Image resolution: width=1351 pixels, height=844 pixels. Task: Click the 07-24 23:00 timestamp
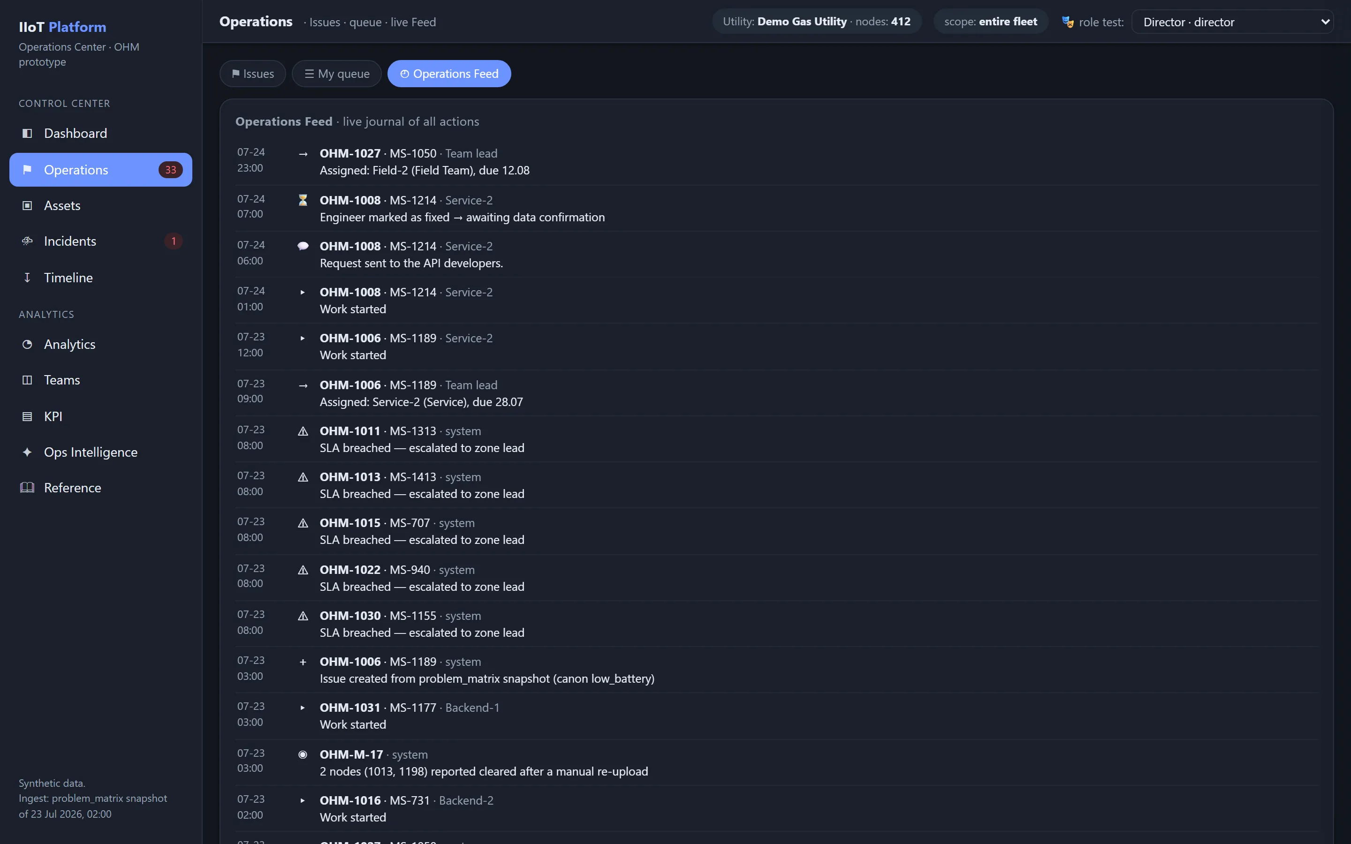coord(250,160)
